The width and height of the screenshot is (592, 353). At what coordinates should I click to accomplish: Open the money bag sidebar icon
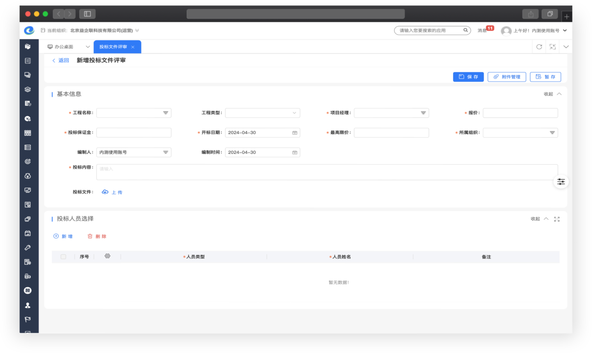(x=28, y=176)
